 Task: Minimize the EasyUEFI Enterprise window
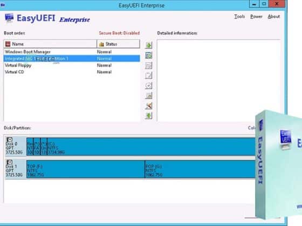254,4
